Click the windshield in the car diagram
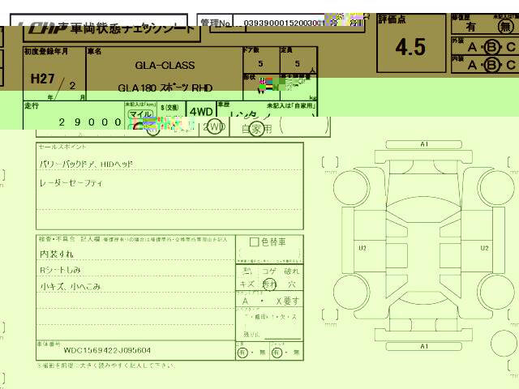Screen dimensions: 519x389 (423, 209)
